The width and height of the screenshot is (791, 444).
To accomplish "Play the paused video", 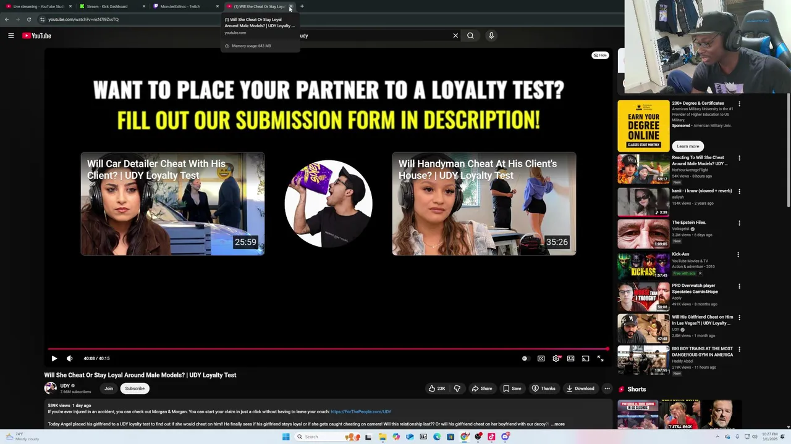I will point(54,358).
